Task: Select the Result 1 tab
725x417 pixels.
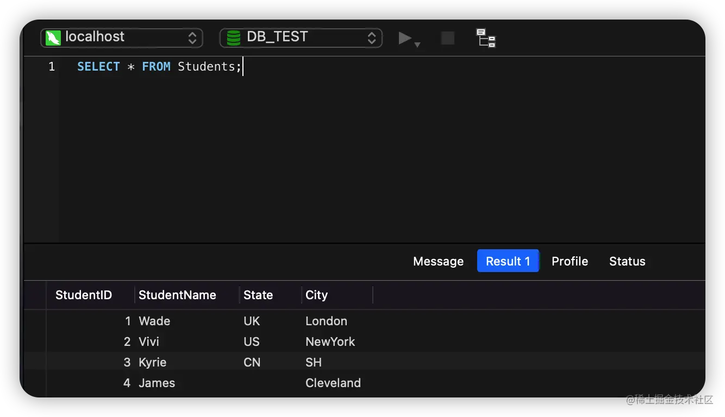Action: [x=508, y=261]
